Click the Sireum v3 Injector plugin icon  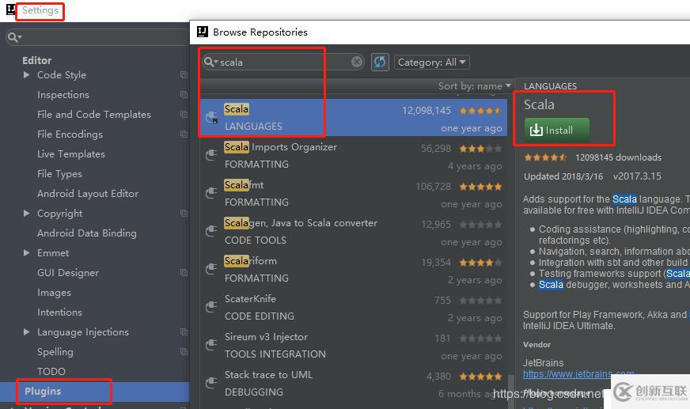(x=211, y=345)
